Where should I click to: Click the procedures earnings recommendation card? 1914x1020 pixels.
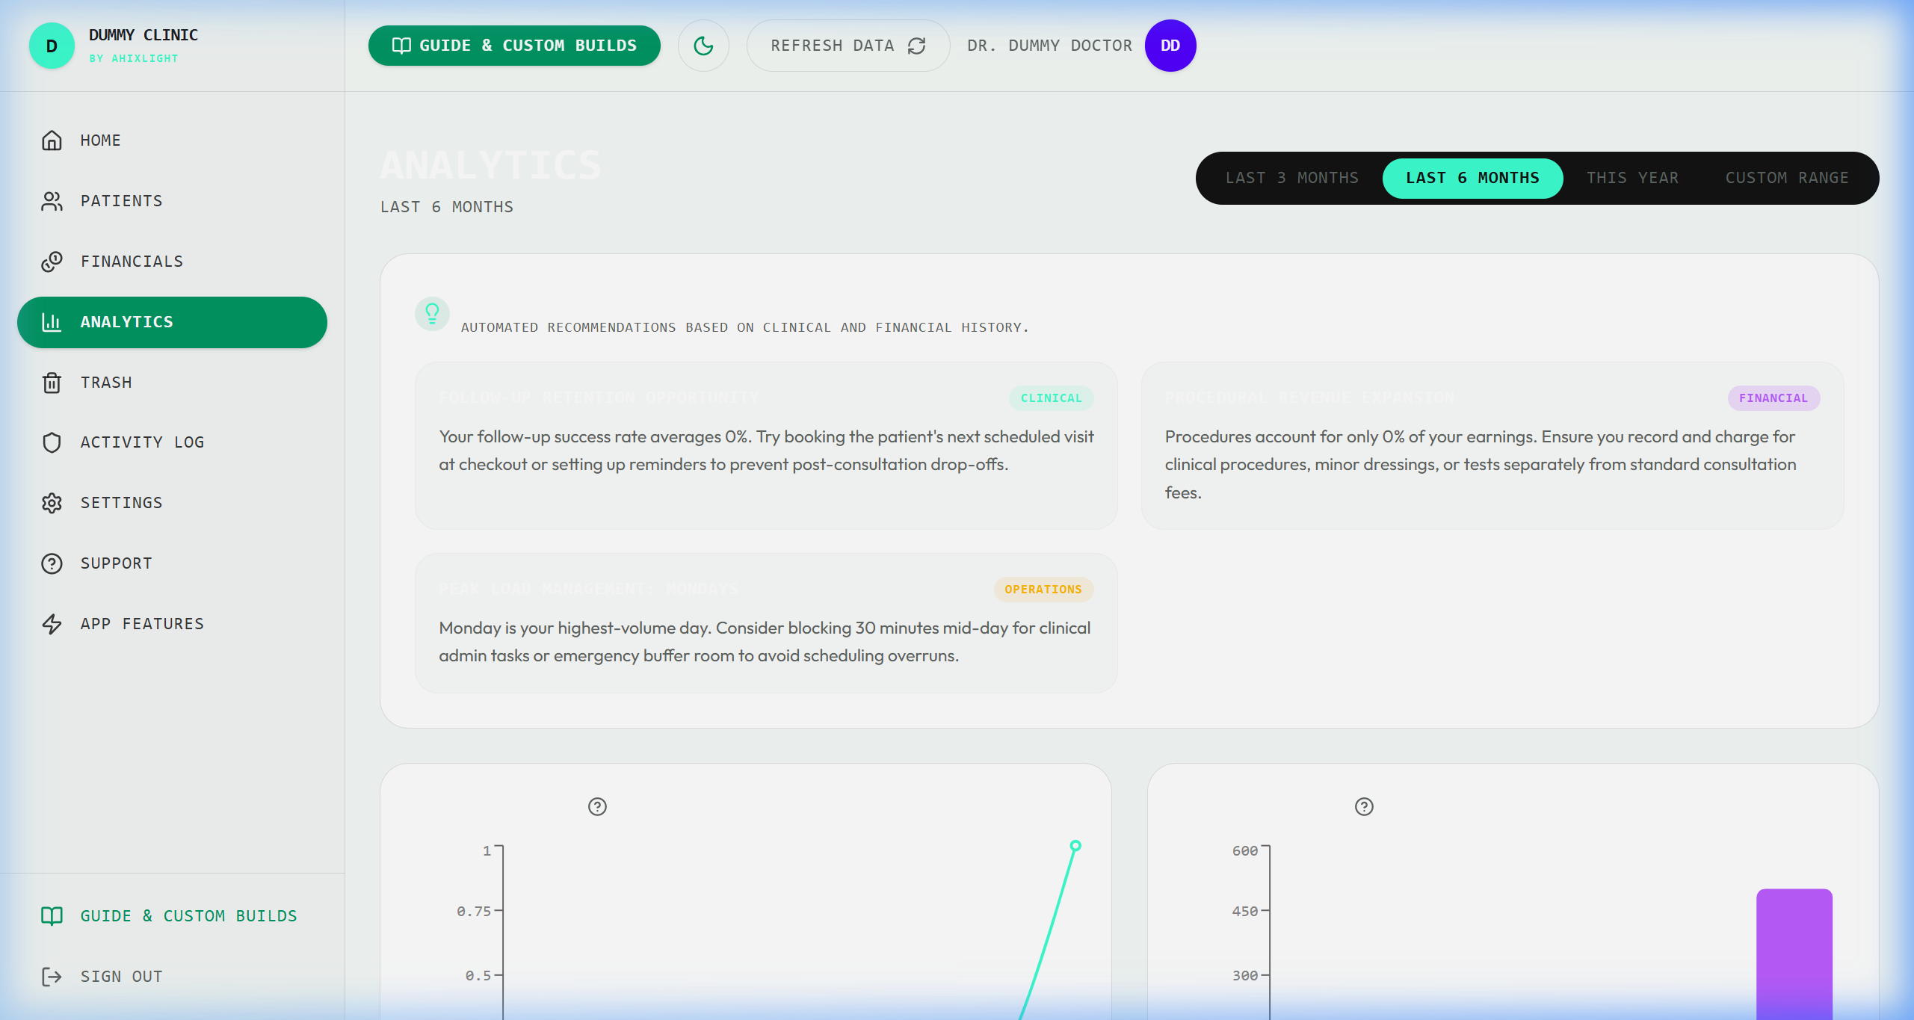[x=1492, y=446]
